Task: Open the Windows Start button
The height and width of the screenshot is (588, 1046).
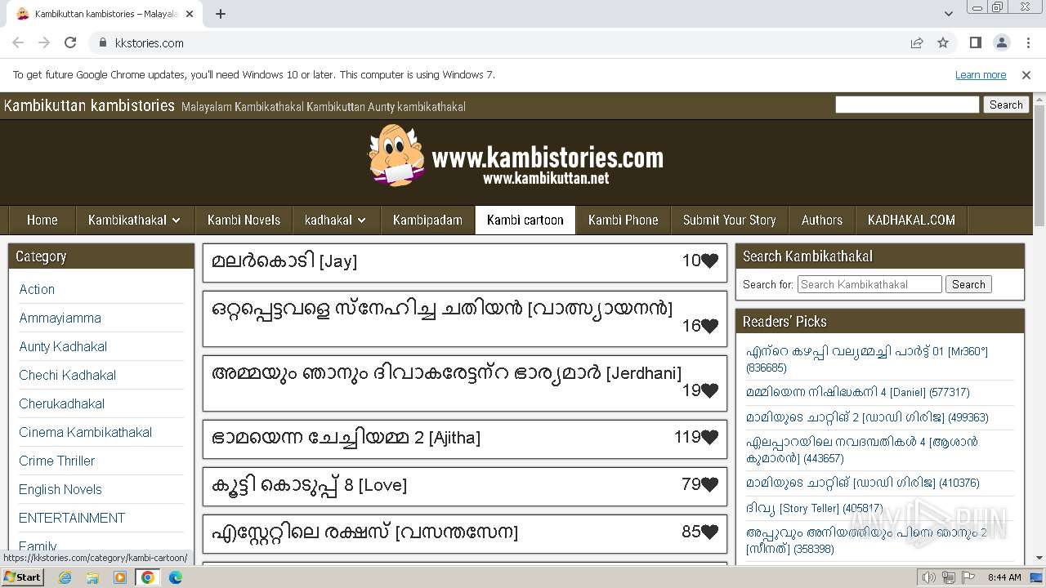Action: pyautogui.click(x=22, y=577)
